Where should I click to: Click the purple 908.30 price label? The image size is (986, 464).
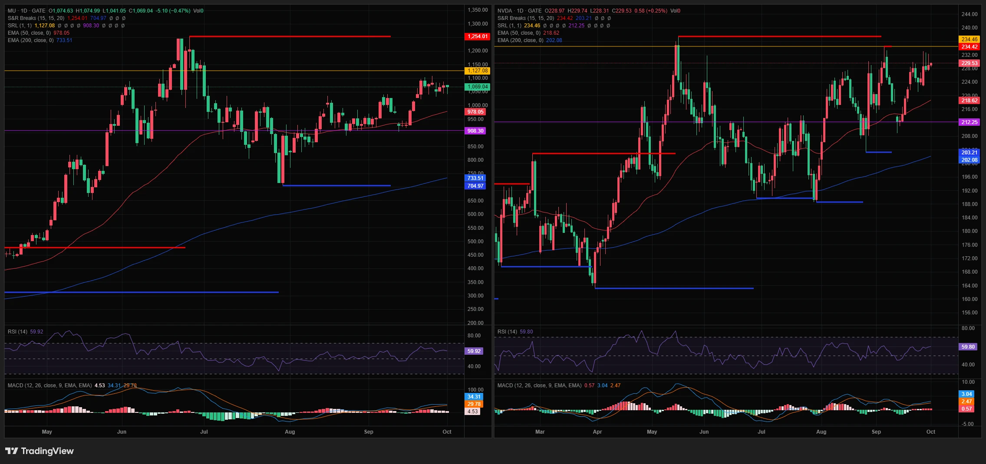click(475, 131)
